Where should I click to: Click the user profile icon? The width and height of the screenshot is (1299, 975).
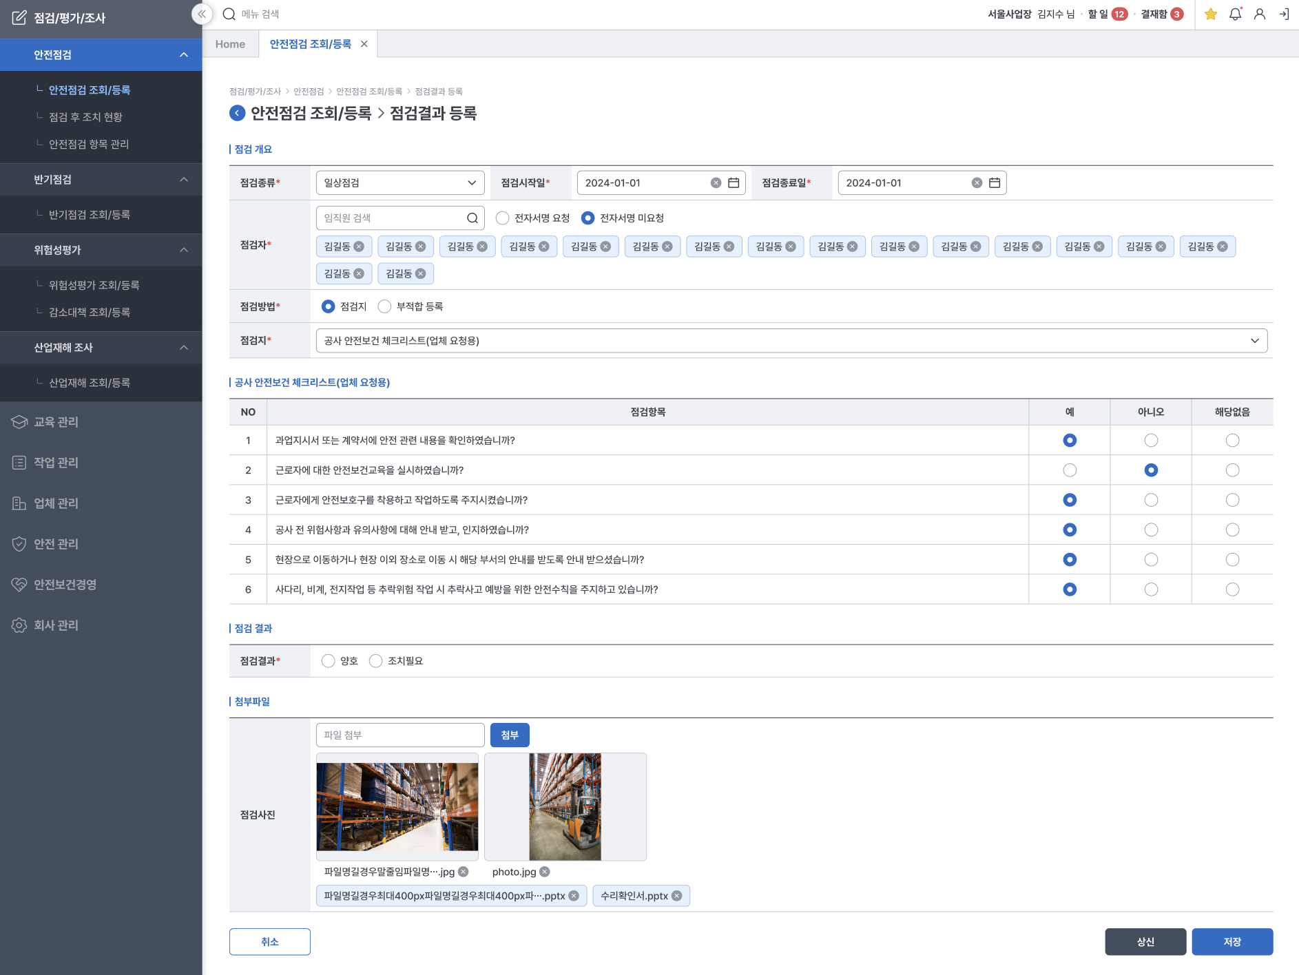(1260, 14)
